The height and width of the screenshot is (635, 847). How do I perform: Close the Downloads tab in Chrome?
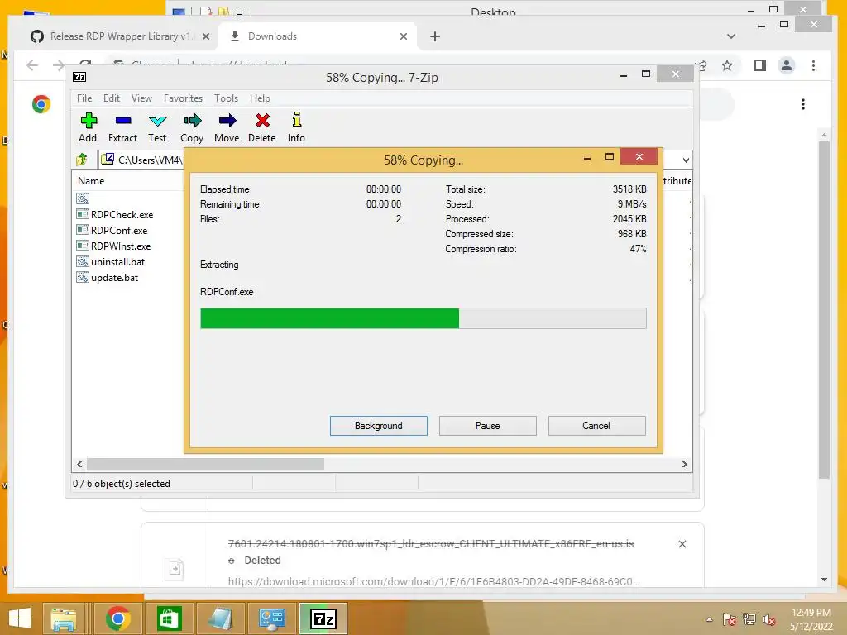pos(404,36)
